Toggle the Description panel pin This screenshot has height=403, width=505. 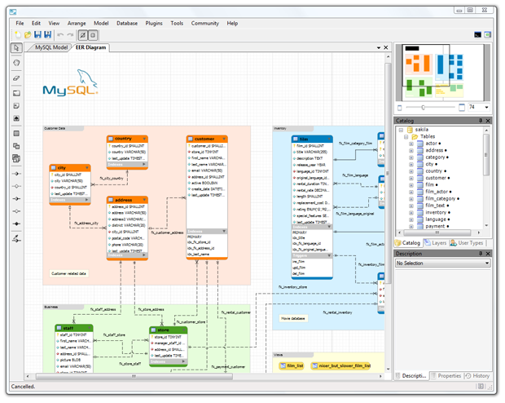481,254
